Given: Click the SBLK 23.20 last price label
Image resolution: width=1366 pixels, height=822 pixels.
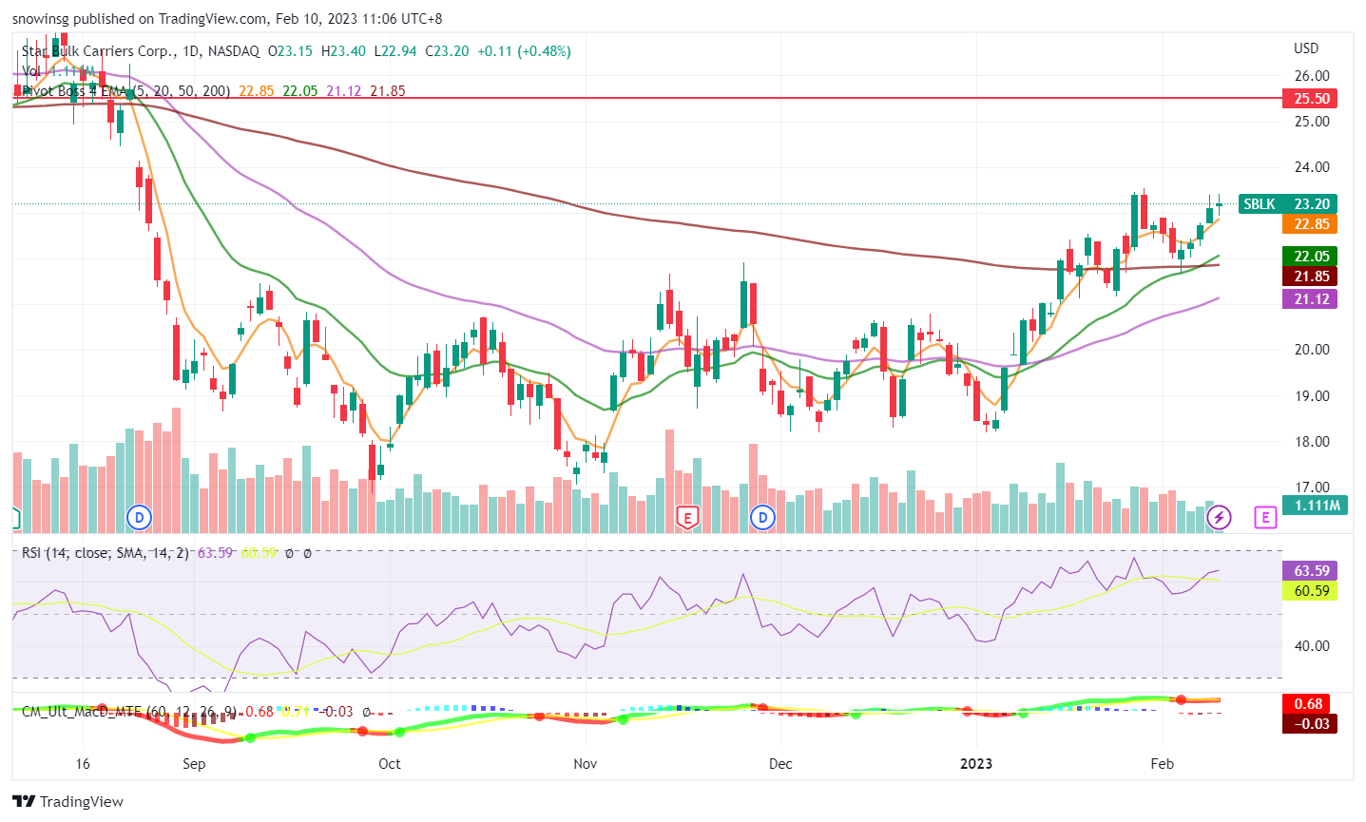Looking at the screenshot, I should 1288,204.
